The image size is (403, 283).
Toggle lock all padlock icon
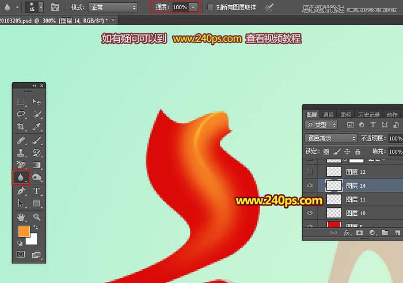[x=358, y=152]
